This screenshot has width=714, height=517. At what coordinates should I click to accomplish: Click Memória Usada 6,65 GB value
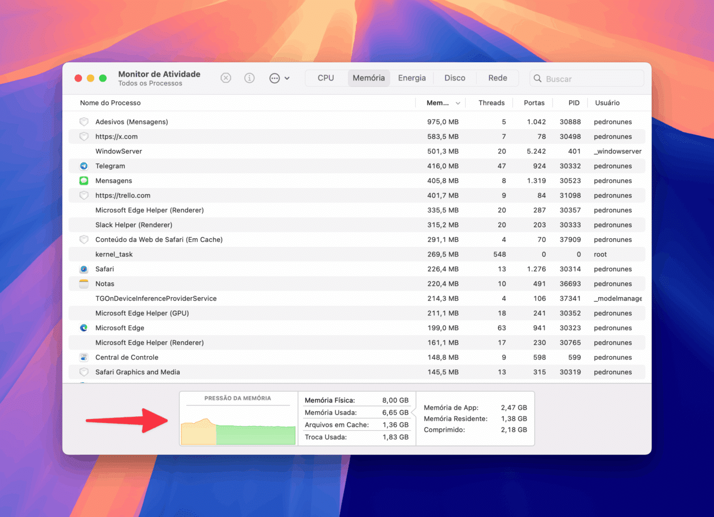point(396,412)
